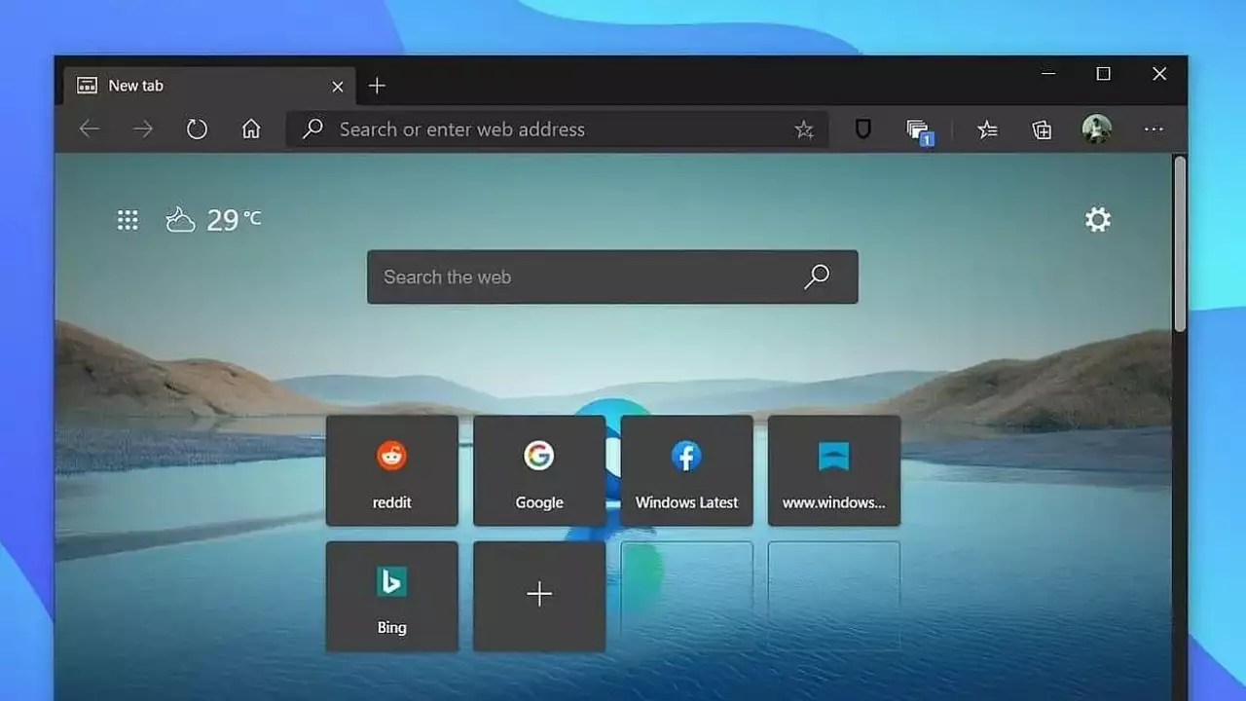
Task: Open Settings and more menu
Action: click(x=1154, y=129)
